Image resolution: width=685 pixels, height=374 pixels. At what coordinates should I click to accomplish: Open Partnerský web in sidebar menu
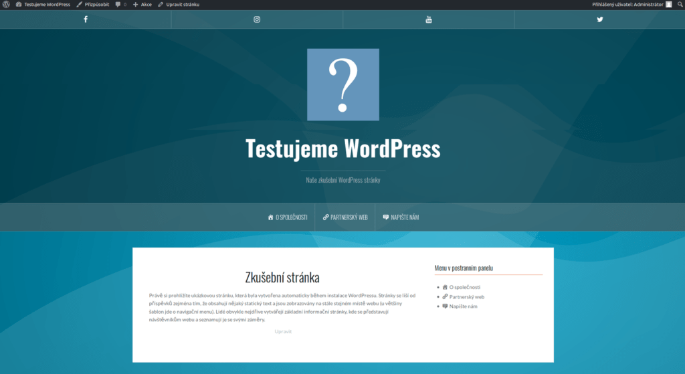point(463,296)
